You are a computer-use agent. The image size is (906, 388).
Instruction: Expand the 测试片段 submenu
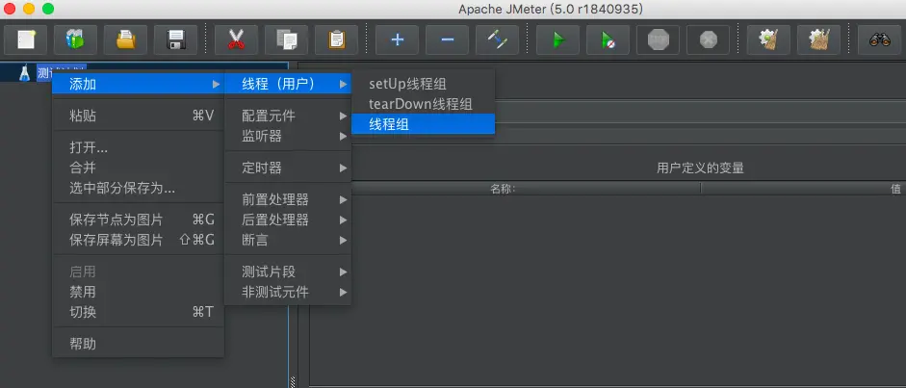[288, 272]
